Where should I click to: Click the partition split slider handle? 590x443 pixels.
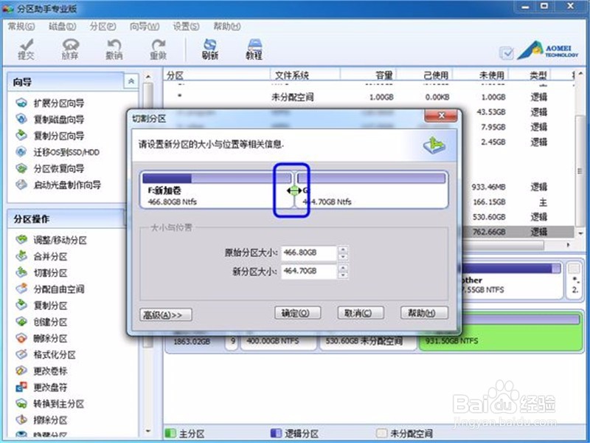point(294,190)
